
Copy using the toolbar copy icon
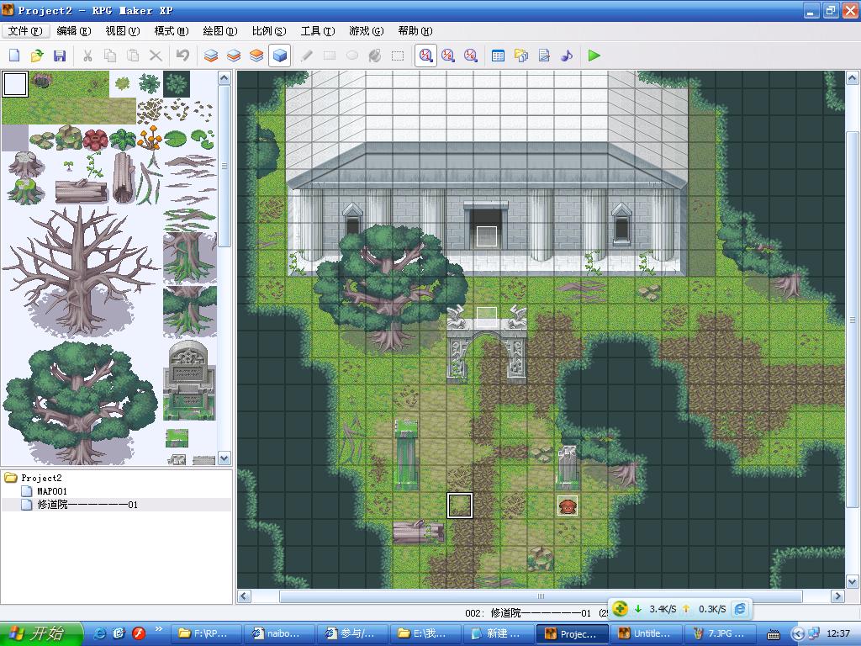point(110,56)
